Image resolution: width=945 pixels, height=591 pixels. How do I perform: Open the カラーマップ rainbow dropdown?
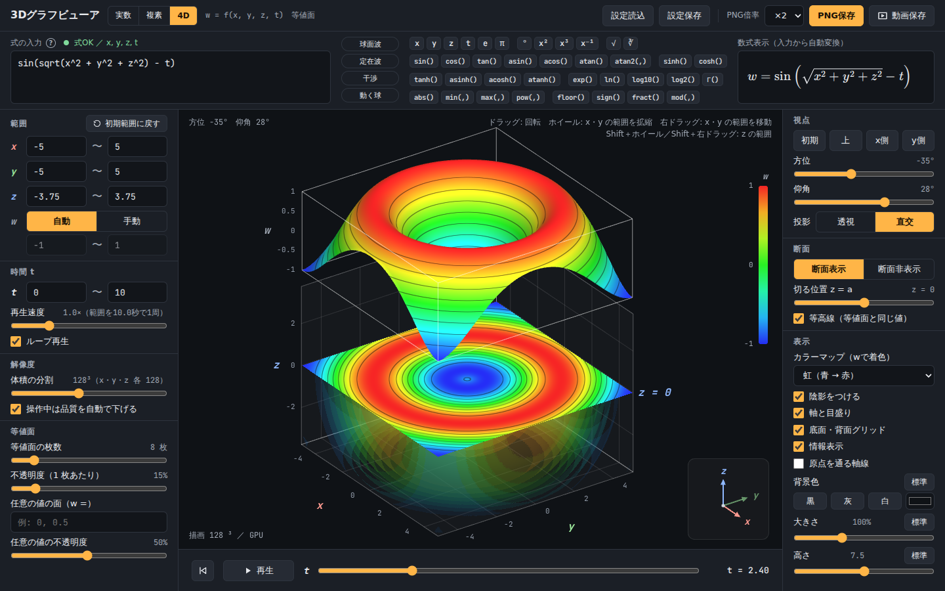point(864,376)
